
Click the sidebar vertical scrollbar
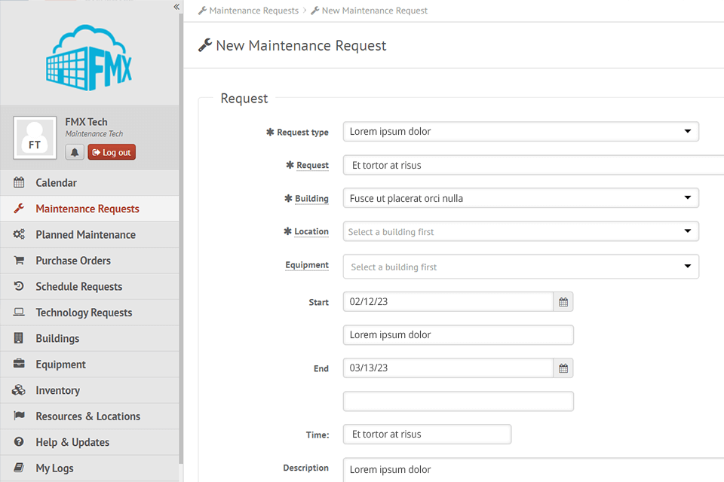click(x=181, y=239)
